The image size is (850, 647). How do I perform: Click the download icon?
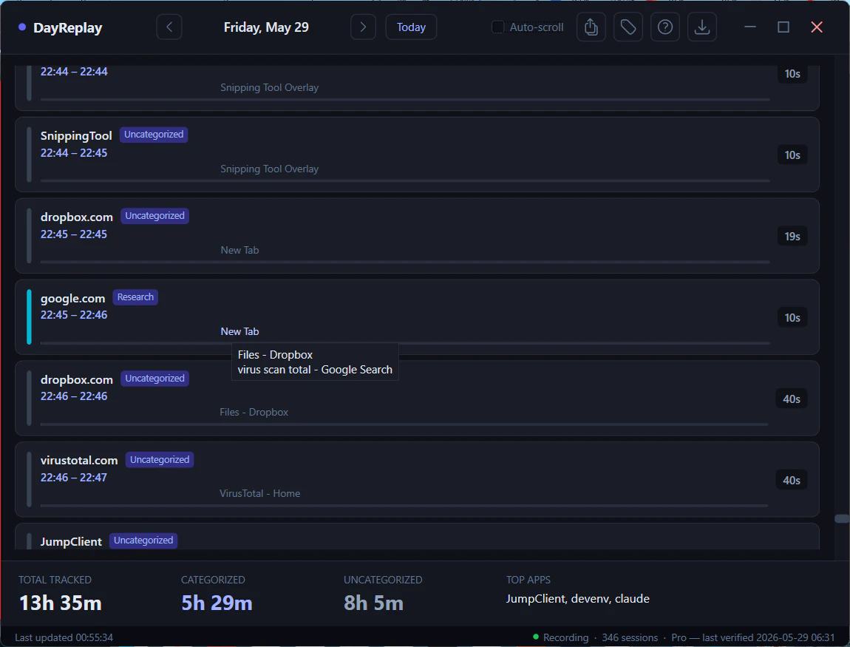click(x=702, y=27)
